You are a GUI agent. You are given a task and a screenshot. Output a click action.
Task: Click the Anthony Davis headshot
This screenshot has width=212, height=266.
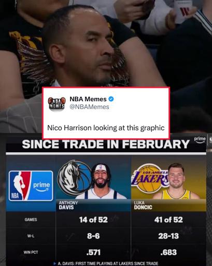[101, 181]
